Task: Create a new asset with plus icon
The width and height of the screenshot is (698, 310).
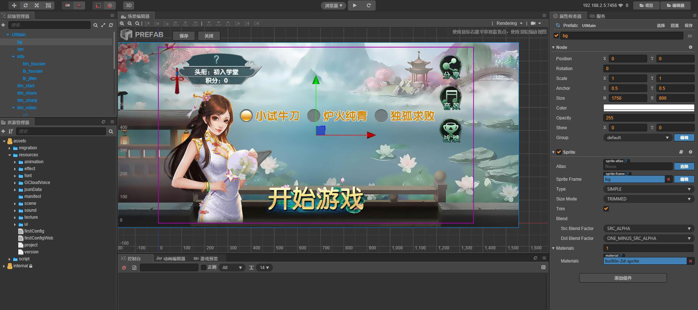Action: (3, 131)
